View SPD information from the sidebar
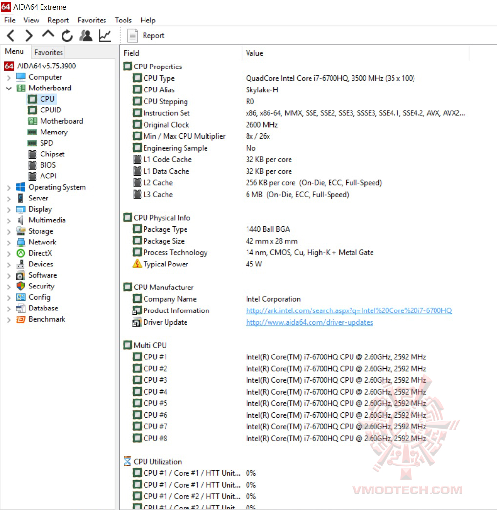The width and height of the screenshot is (497, 510). (x=48, y=143)
